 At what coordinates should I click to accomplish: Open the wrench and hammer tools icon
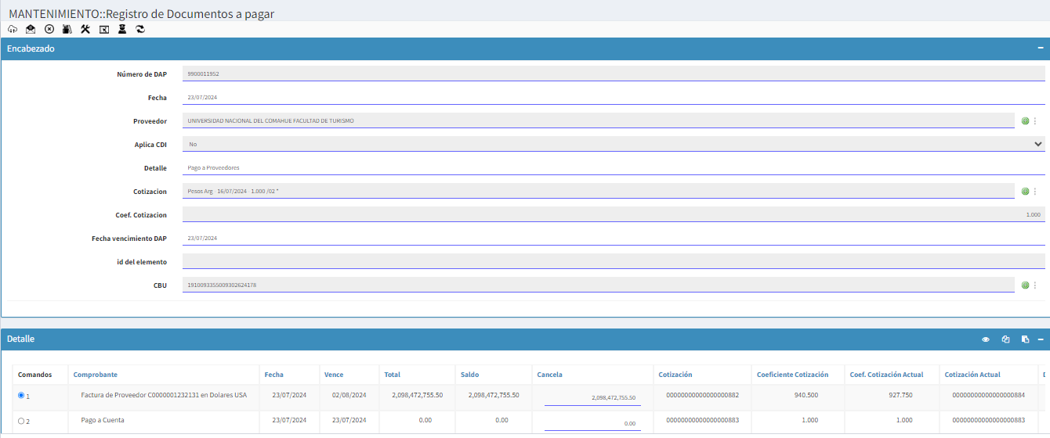85,29
